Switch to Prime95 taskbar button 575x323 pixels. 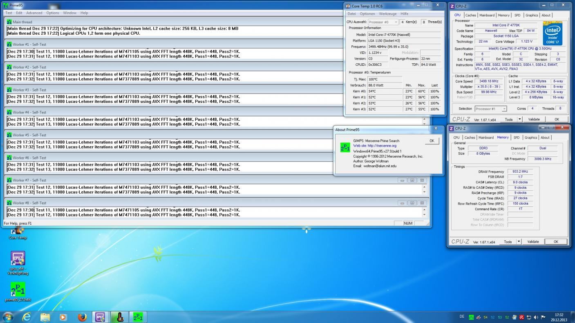click(x=139, y=317)
